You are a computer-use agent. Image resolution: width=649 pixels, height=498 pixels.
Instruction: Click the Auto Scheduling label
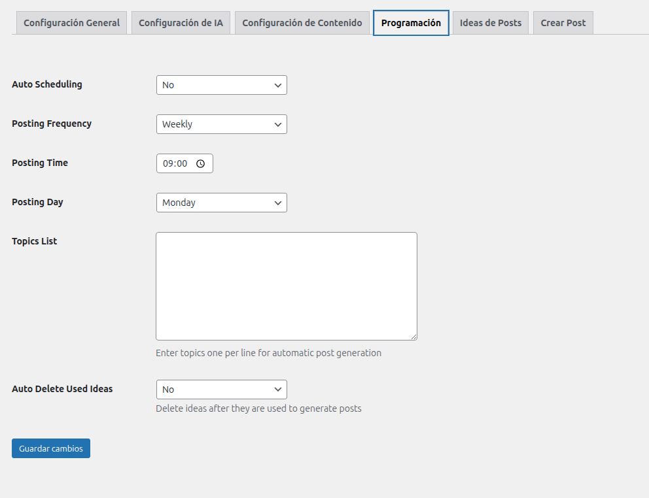pyautogui.click(x=47, y=84)
